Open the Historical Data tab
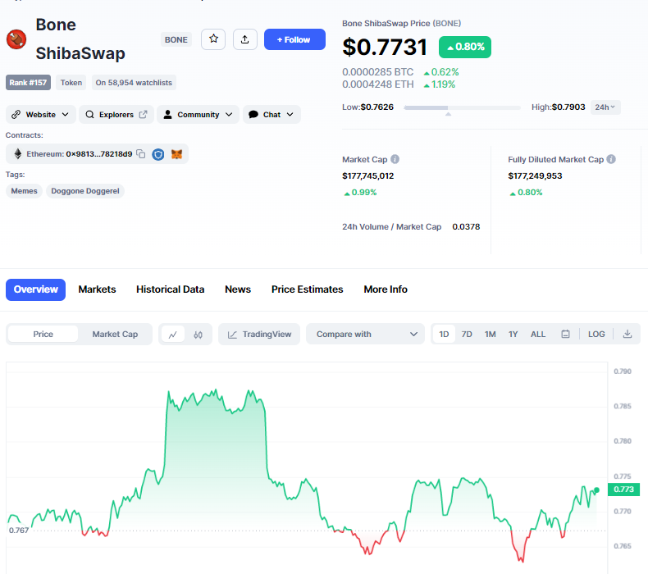648x574 pixels. pyautogui.click(x=170, y=289)
